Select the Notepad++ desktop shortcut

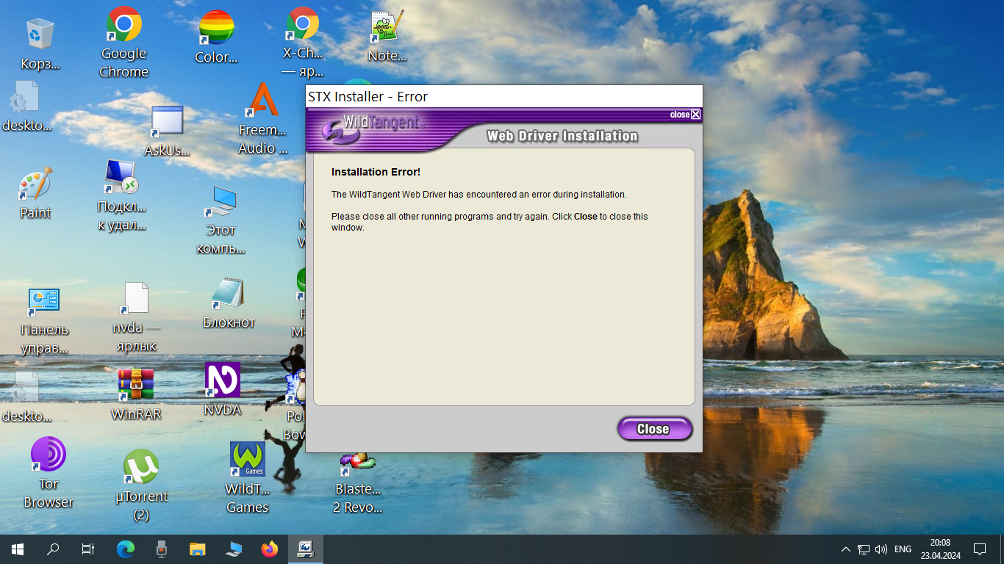[x=387, y=37]
